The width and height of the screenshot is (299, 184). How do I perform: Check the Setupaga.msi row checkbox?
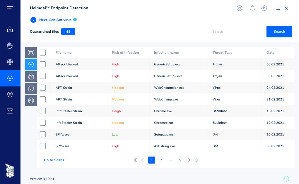pos(43,134)
